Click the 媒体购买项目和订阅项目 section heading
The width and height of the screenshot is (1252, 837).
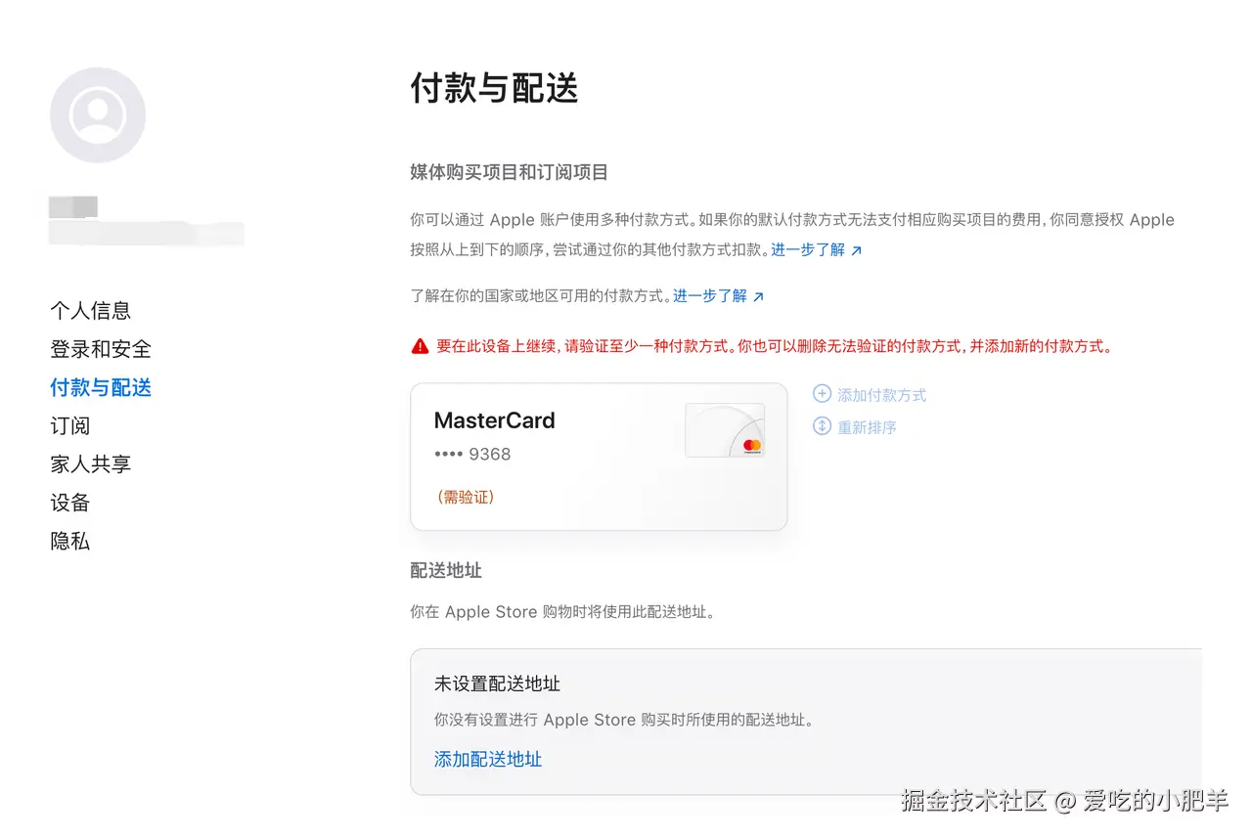point(510,172)
